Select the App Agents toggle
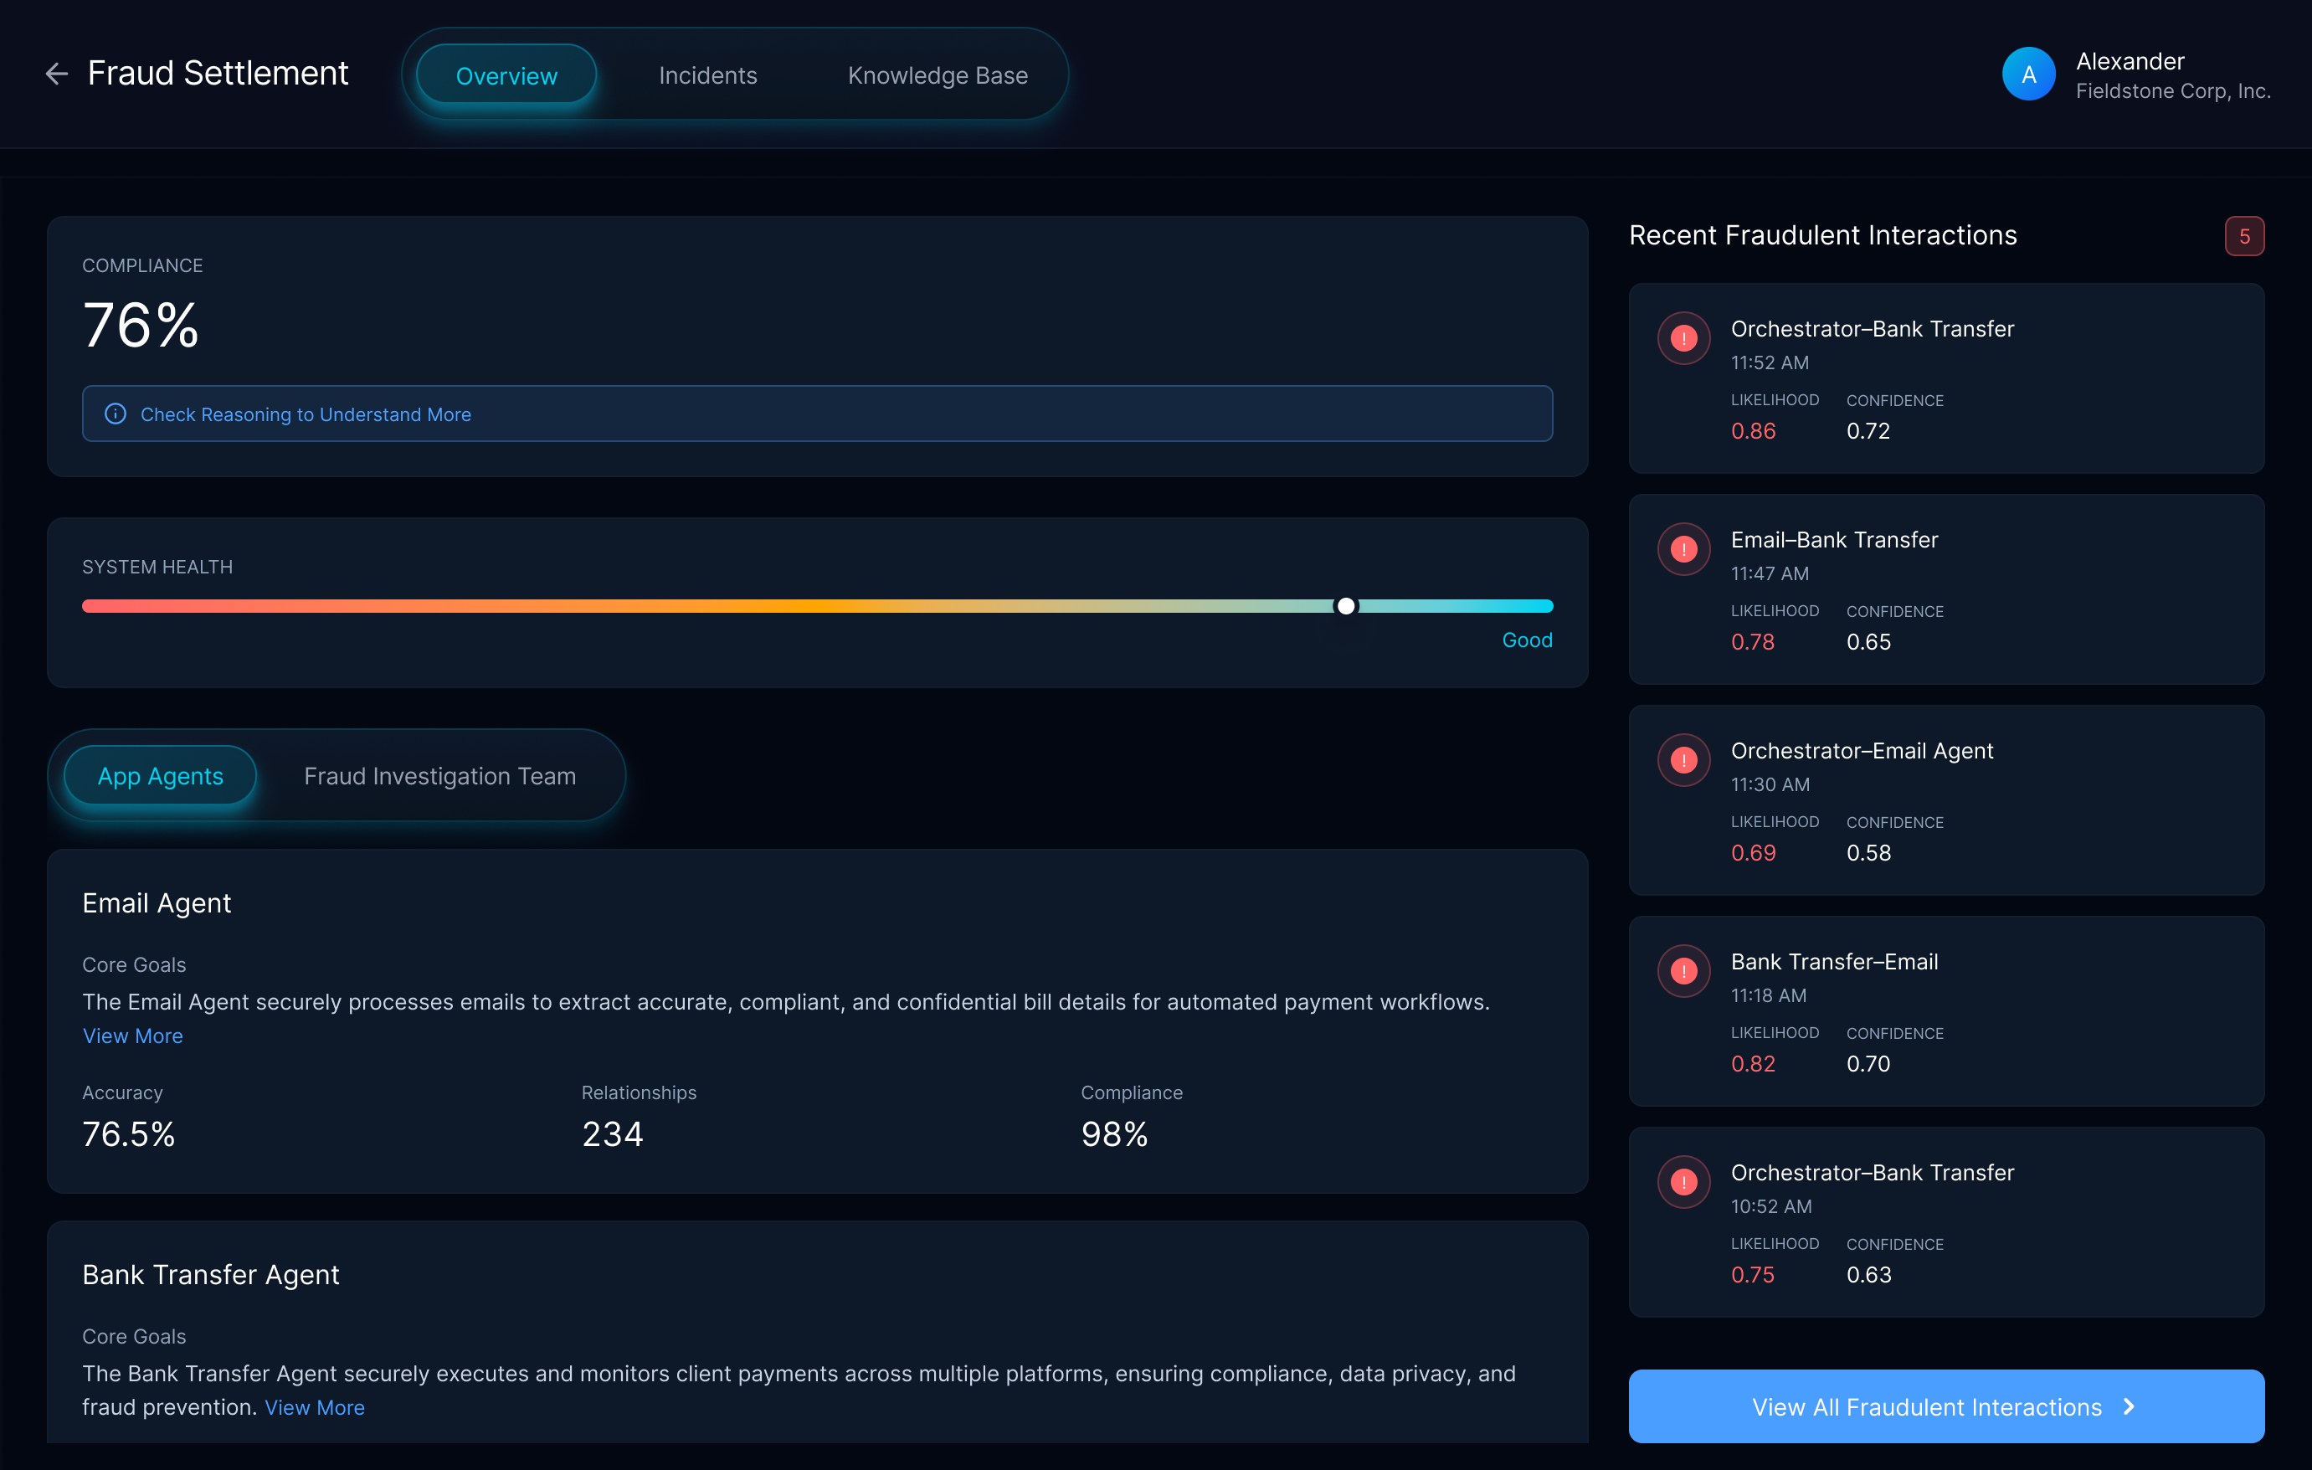 [x=158, y=776]
